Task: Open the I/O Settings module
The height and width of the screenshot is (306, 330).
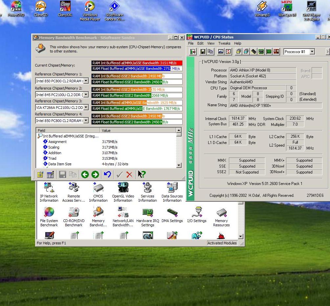Action: 197,215
